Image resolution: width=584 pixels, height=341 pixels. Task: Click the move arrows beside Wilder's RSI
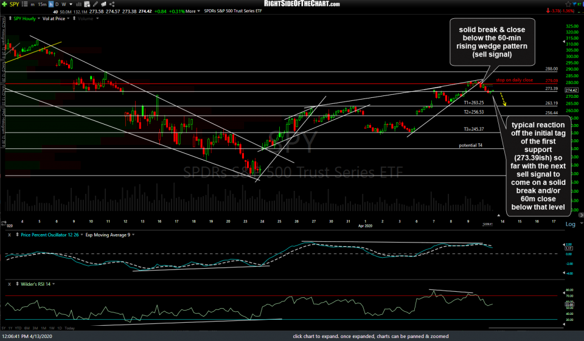pyautogui.click(x=17, y=284)
